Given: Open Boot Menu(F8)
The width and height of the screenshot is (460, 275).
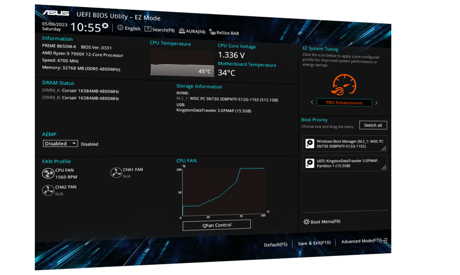Looking at the screenshot, I should pyautogui.click(x=322, y=221).
